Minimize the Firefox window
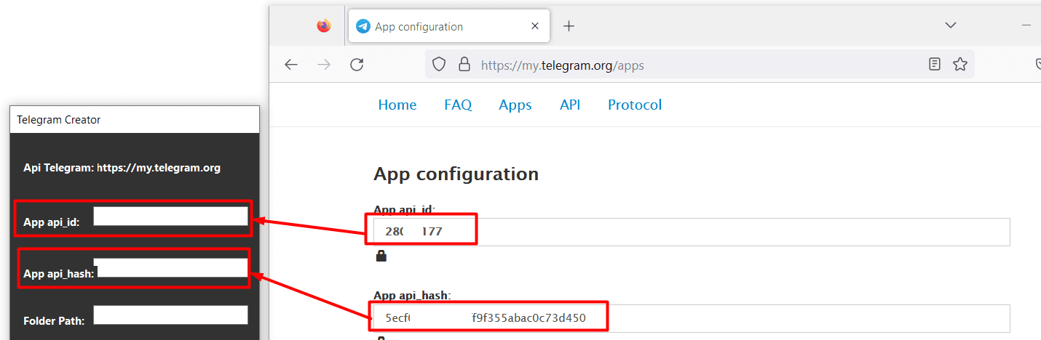 click(1026, 25)
